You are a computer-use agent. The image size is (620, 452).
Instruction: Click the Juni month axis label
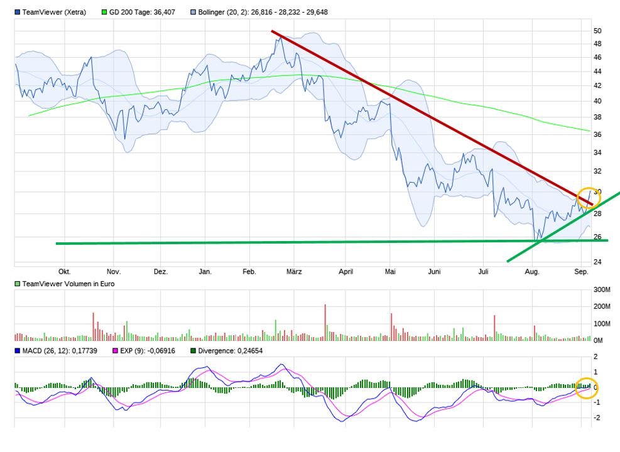tap(434, 271)
